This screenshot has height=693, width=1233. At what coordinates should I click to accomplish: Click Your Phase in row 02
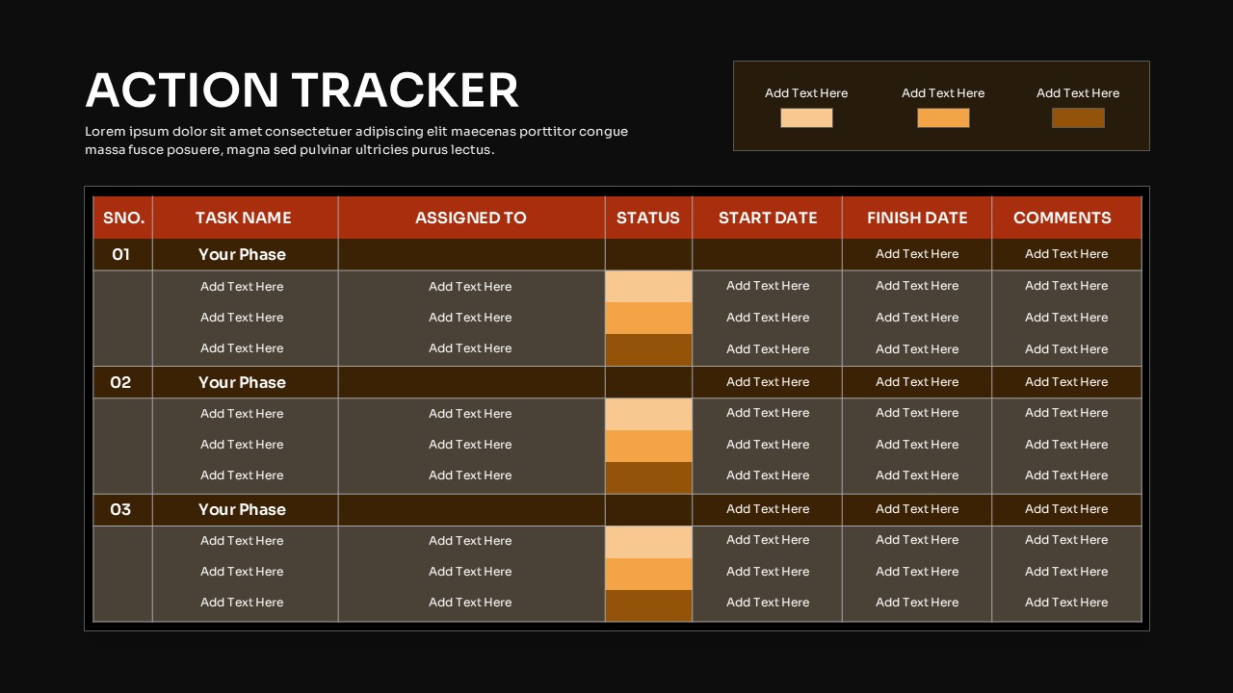tap(242, 382)
